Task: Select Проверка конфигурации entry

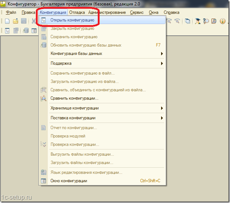Action: click(102, 144)
